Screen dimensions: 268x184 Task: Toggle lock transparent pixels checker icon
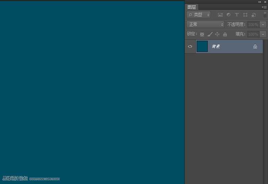(x=202, y=34)
